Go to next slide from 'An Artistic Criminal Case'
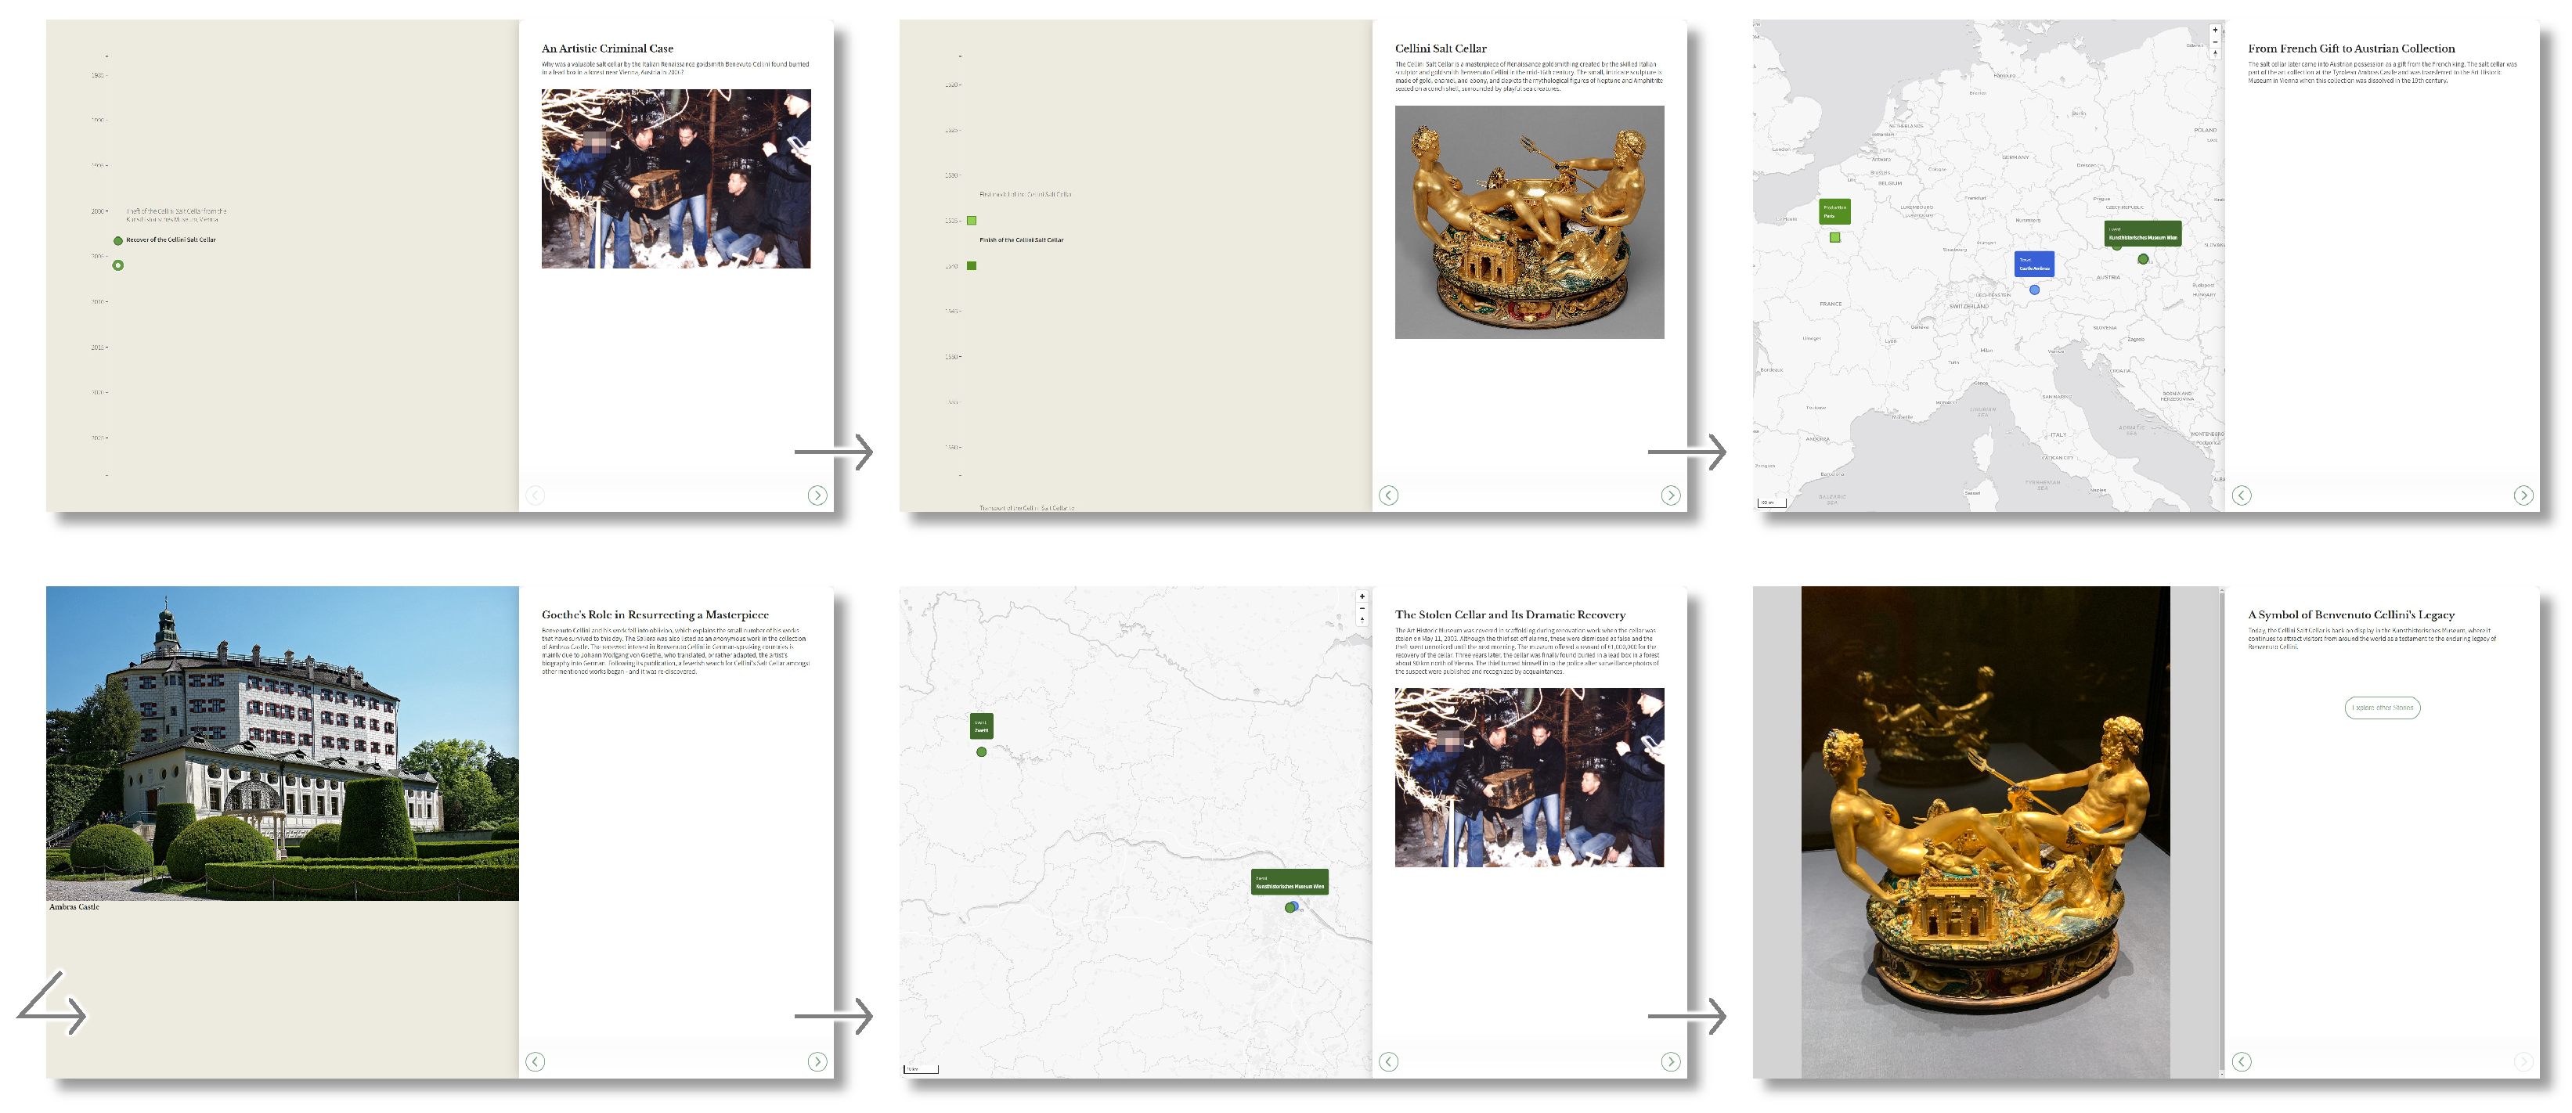 (x=817, y=495)
